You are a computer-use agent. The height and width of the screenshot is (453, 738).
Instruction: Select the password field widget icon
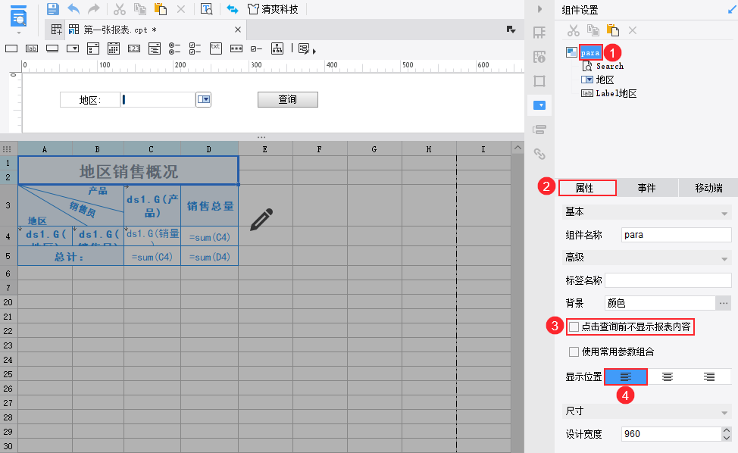[236, 48]
